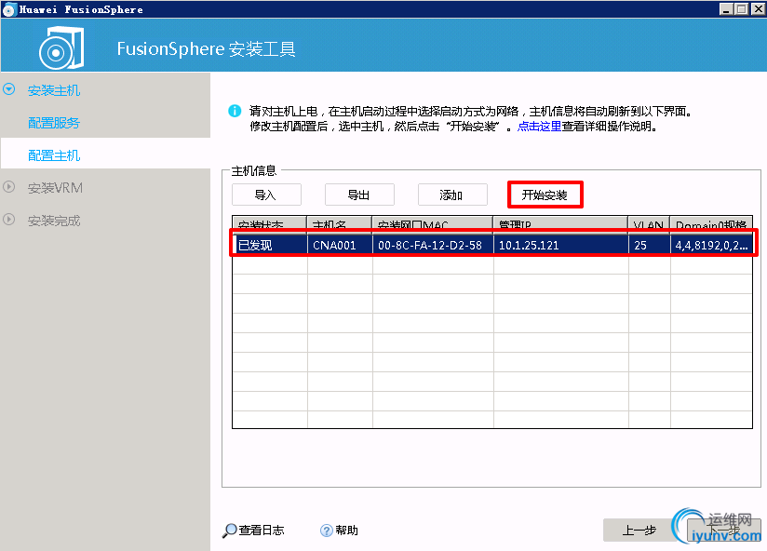Minimize the Huawei FusionSphere window
This screenshot has width=767, height=551.
[726, 8]
